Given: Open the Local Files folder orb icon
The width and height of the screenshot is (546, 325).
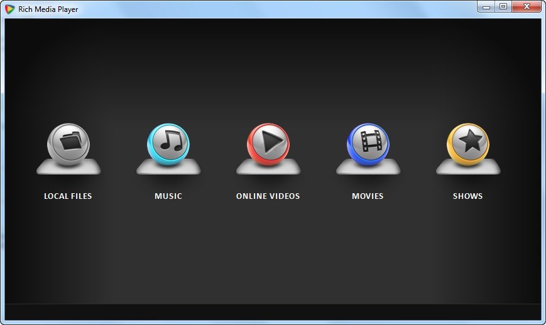Looking at the screenshot, I should [68, 144].
